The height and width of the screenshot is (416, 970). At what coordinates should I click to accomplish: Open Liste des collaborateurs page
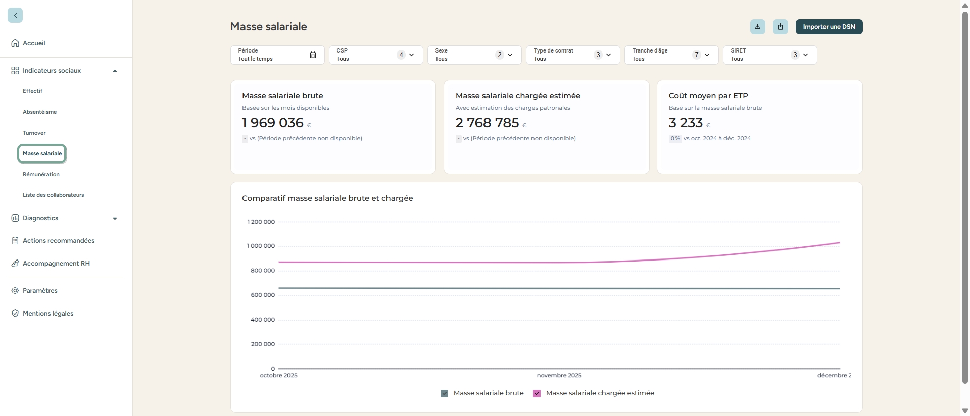point(53,195)
